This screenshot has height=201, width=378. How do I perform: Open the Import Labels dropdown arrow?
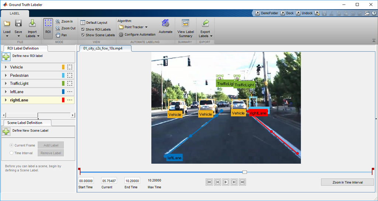tap(38, 36)
